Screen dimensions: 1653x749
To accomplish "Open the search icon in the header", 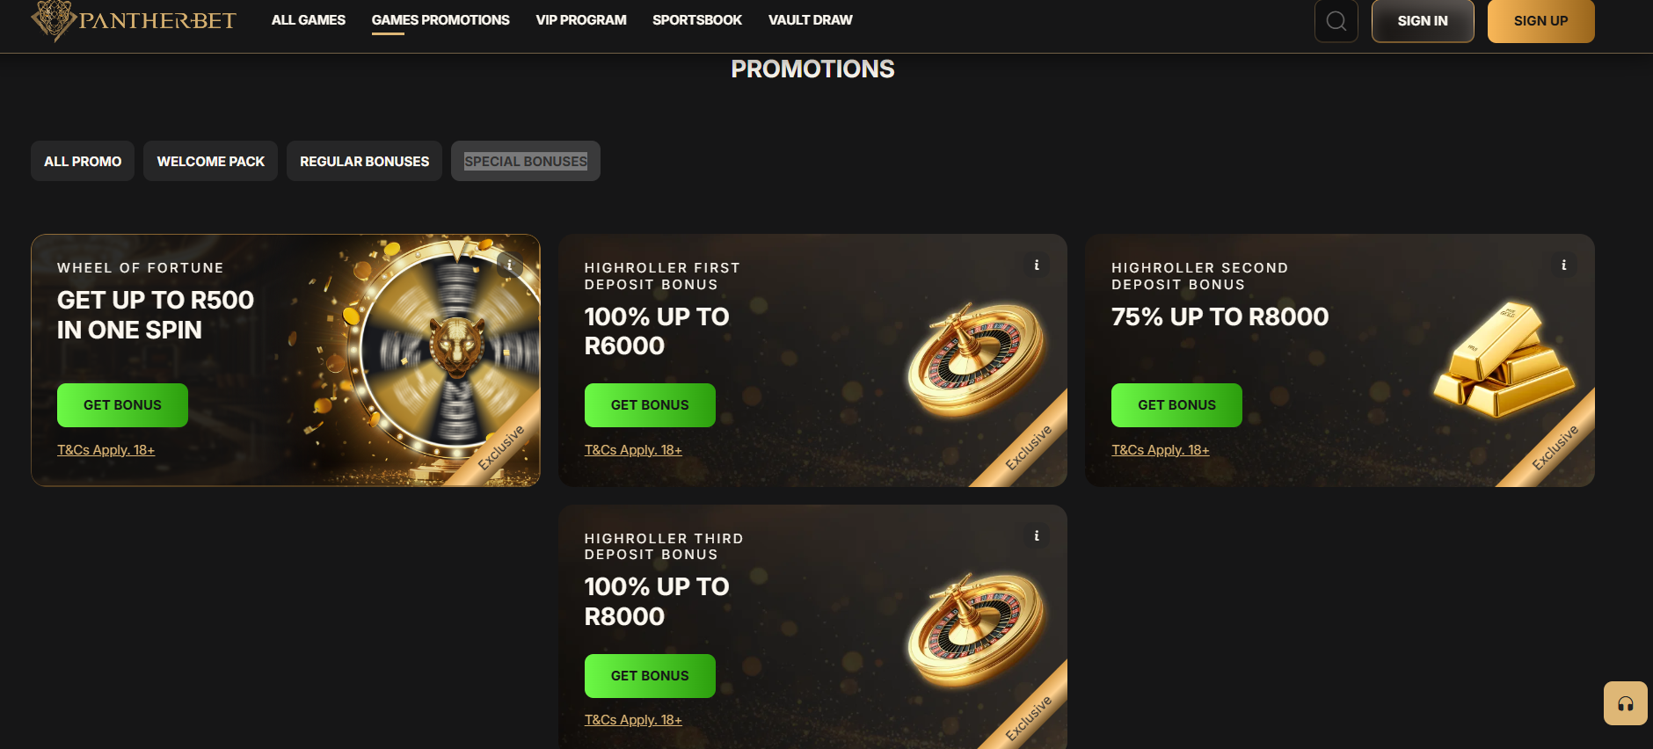I will [1336, 21].
